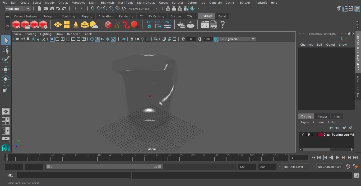361x186 pixels.
Task: Open Layers menu in layer editor
Action: [305, 122]
